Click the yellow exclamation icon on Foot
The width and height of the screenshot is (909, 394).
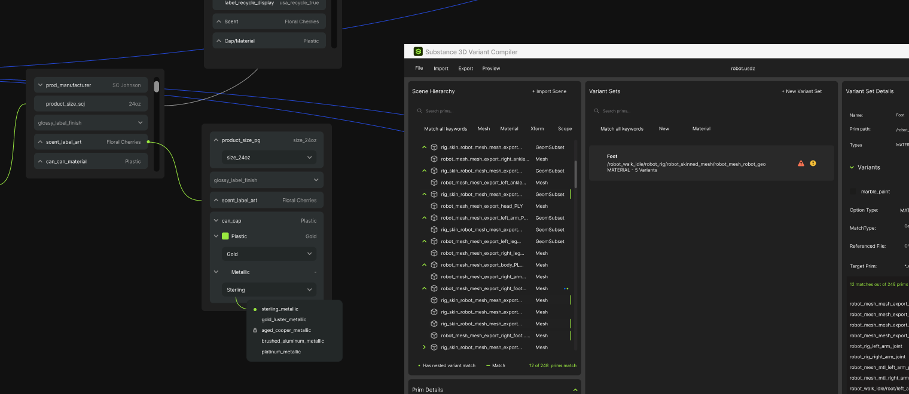pos(813,163)
